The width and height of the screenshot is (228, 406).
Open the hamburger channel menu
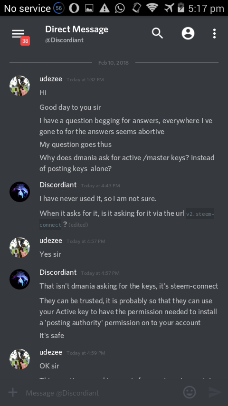click(x=18, y=34)
